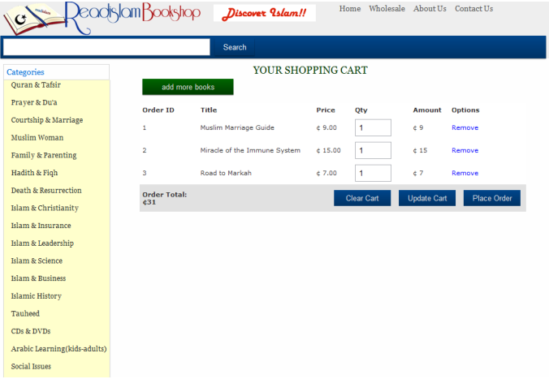Image resolution: width=549 pixels, height=379 pixels.
Task: Open Prayer & Du'a category
Action: pyautogui.click(x=34, y=102)
